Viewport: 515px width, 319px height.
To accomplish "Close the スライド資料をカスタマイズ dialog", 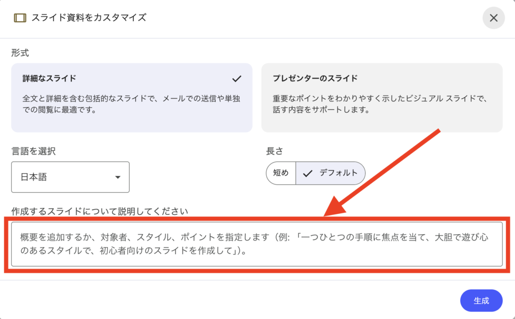I will point(493,18).
